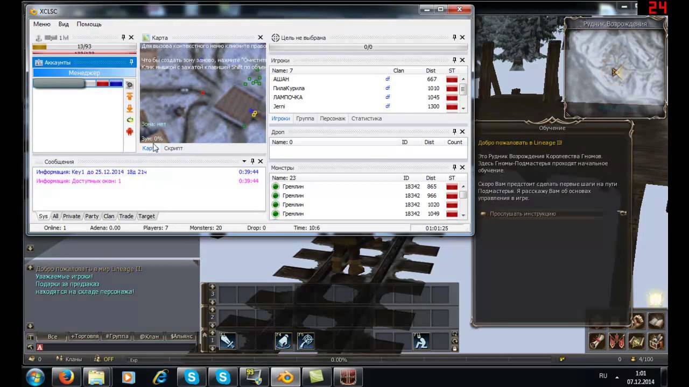Select the Игроки tab
Viewport: 689px width, 387px height.
point(281,118)
